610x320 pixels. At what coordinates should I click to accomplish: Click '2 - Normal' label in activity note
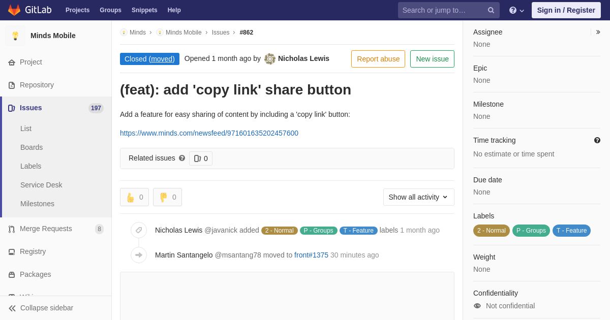pyautogui.click(x=280, y=231)
